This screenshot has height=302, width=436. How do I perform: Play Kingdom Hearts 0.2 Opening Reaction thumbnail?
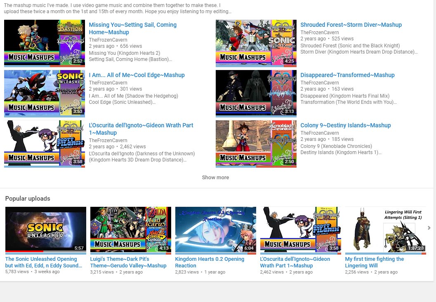[x=215, y=229]
